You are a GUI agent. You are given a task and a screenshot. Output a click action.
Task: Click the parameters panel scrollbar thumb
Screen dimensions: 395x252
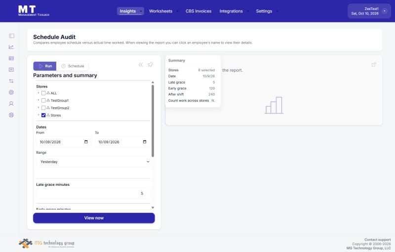pos(153,121)
